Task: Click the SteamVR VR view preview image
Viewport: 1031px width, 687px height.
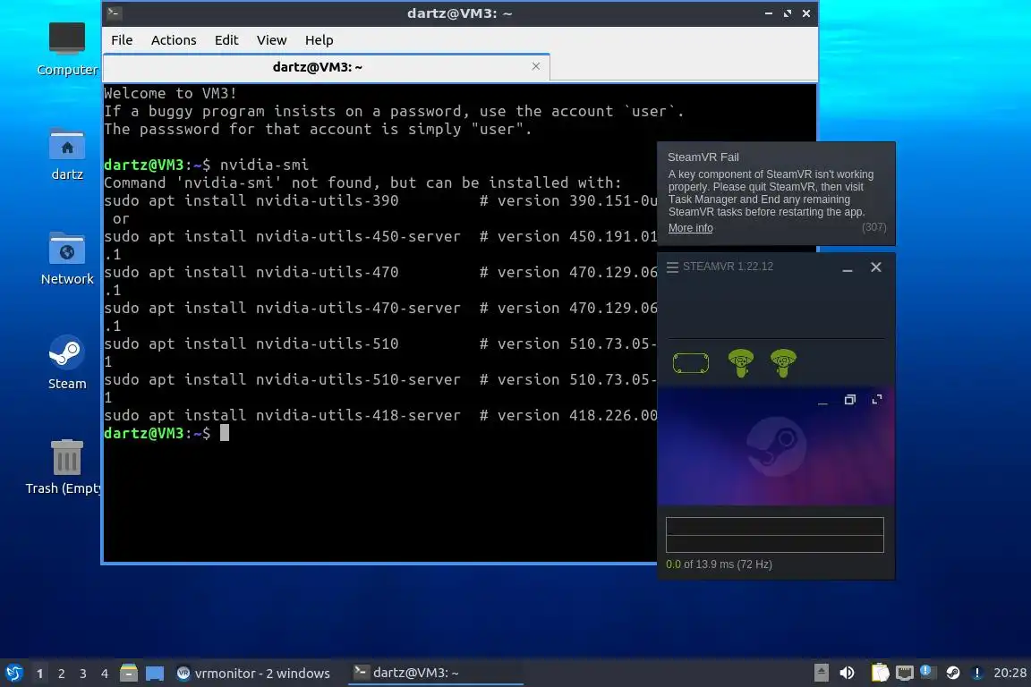Action: pyautogui.click(x=776, y=446)
